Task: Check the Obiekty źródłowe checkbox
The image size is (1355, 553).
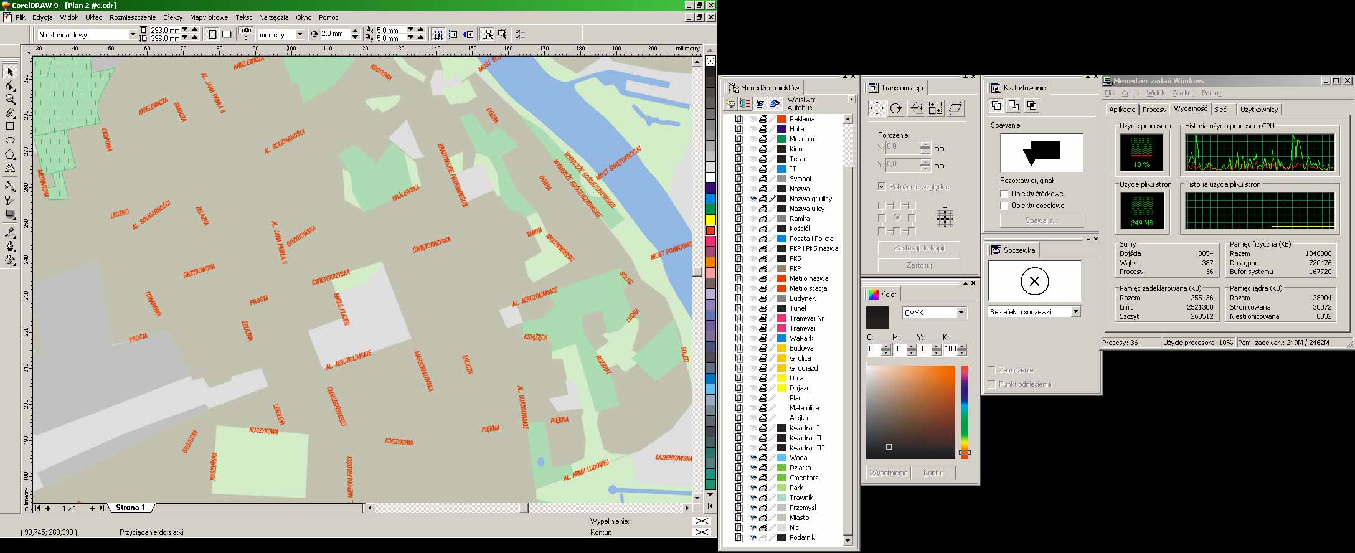Action: [1004, 194]
